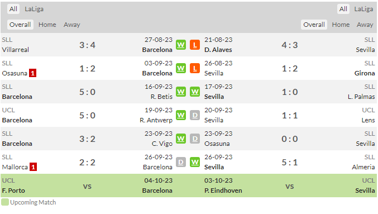Screen dimensions: 378x214
Task: Click the L badge for D. Alaves match
Action: [195, 45]
